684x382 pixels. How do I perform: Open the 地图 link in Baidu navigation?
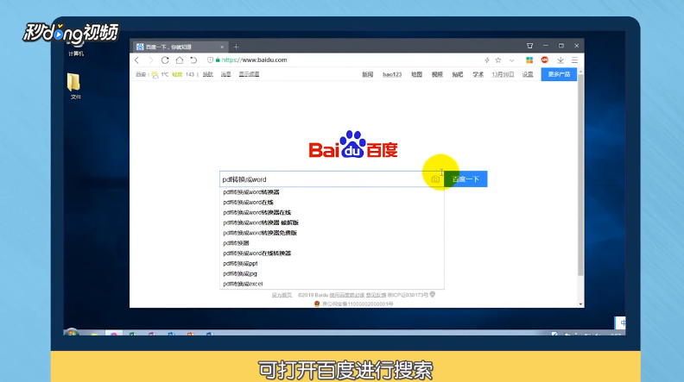[416, 74]
